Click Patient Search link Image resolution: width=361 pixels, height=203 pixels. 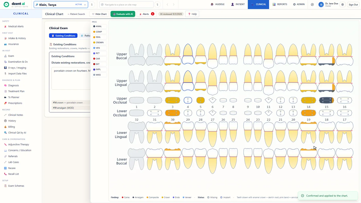[76, 14]
